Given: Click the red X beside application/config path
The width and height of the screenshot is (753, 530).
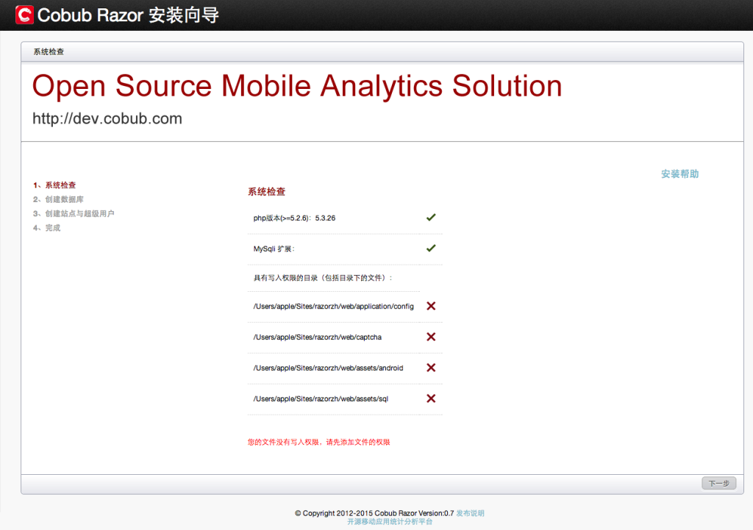Looking at the screenshot, I should tap(431, 306).
